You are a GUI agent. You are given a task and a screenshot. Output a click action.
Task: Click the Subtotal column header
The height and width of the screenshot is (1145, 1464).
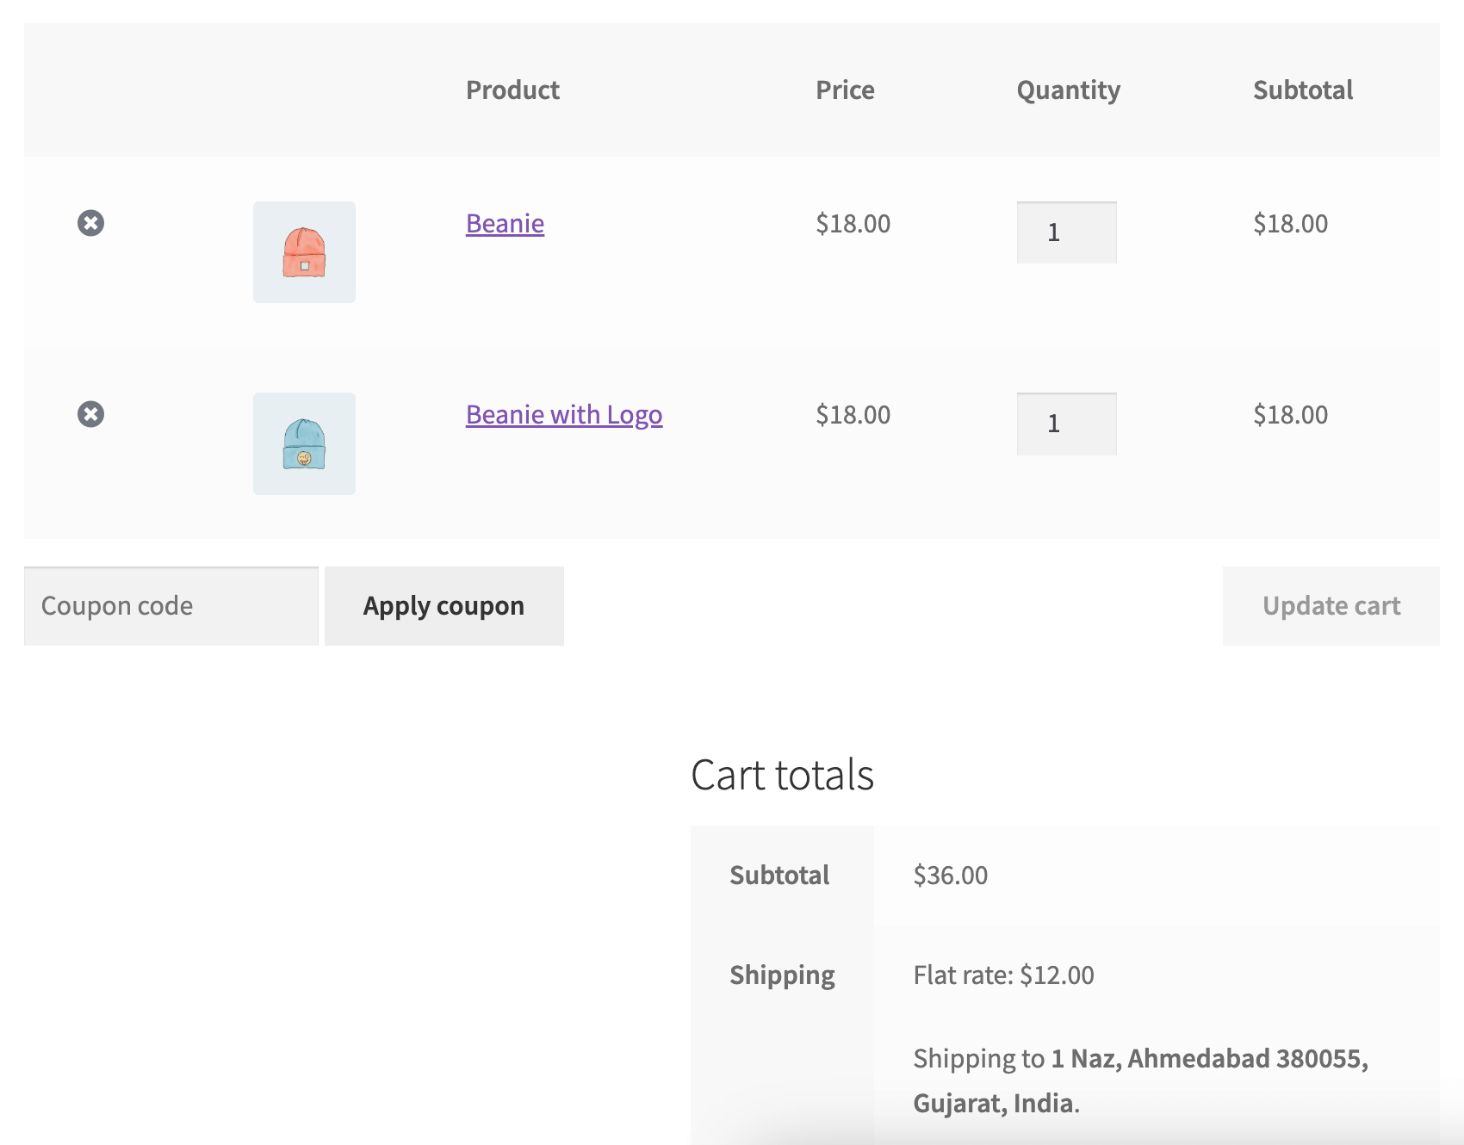(1303, 90)
